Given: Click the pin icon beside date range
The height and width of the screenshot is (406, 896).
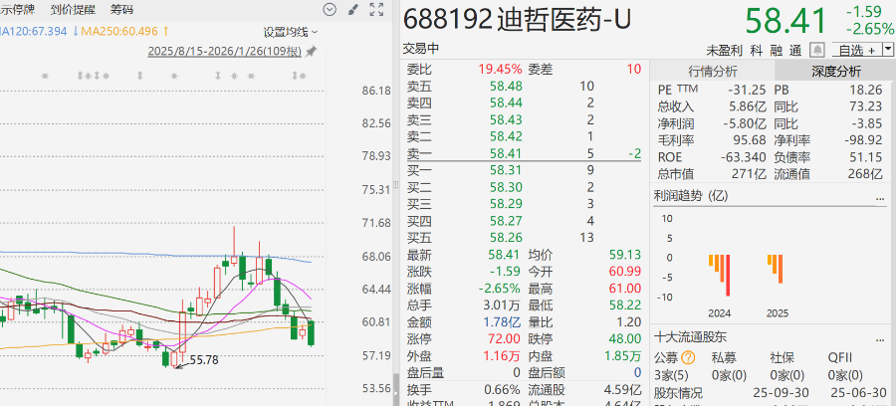Looking at the screenshot, I should click(312, 51).
